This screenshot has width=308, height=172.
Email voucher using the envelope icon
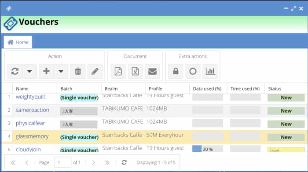click(152, 71)
